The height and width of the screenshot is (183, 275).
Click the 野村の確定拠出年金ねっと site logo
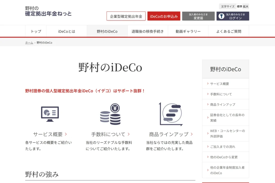click(x=48, y=11)
